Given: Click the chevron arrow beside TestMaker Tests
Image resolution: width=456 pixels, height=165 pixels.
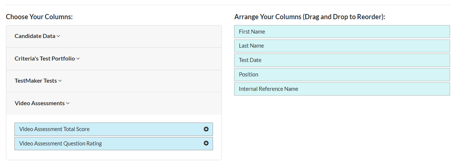Looking at the screenshot, I should (60, 81).
